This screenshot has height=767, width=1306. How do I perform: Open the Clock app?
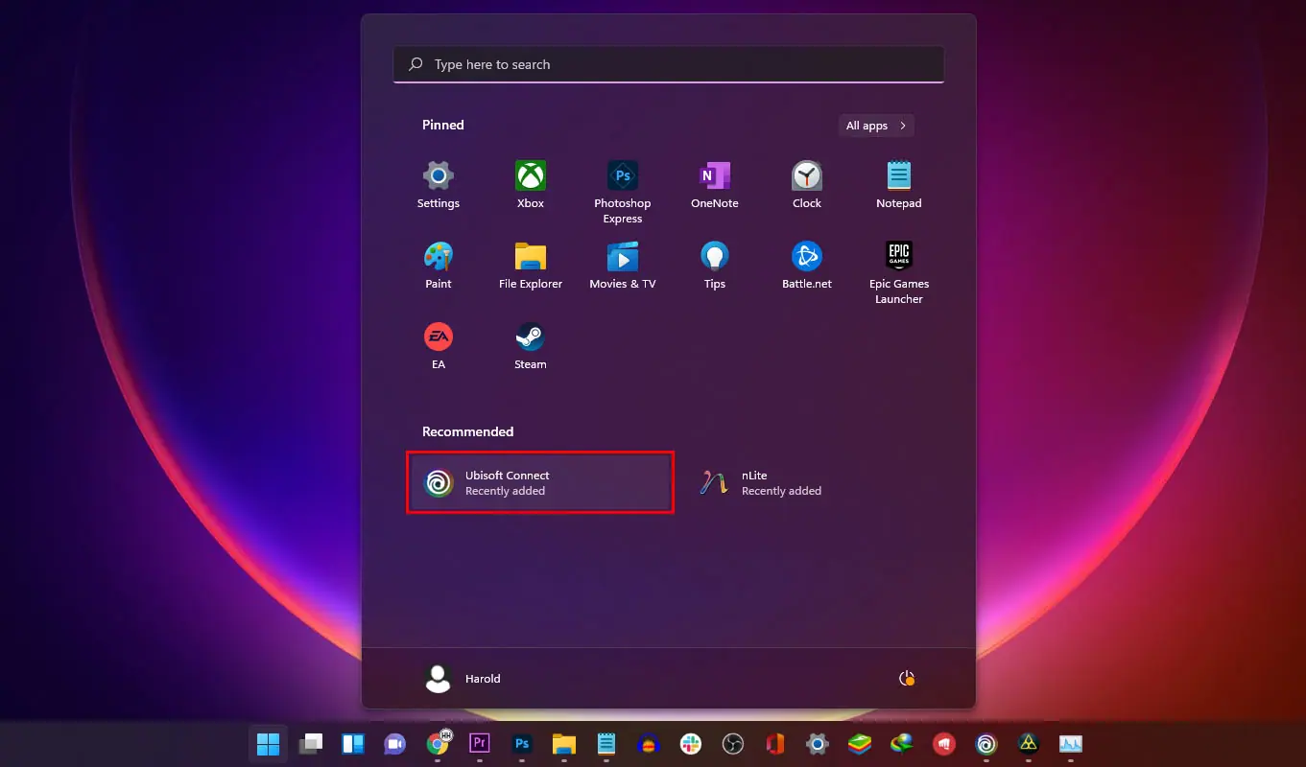click(x=807, y=185)
